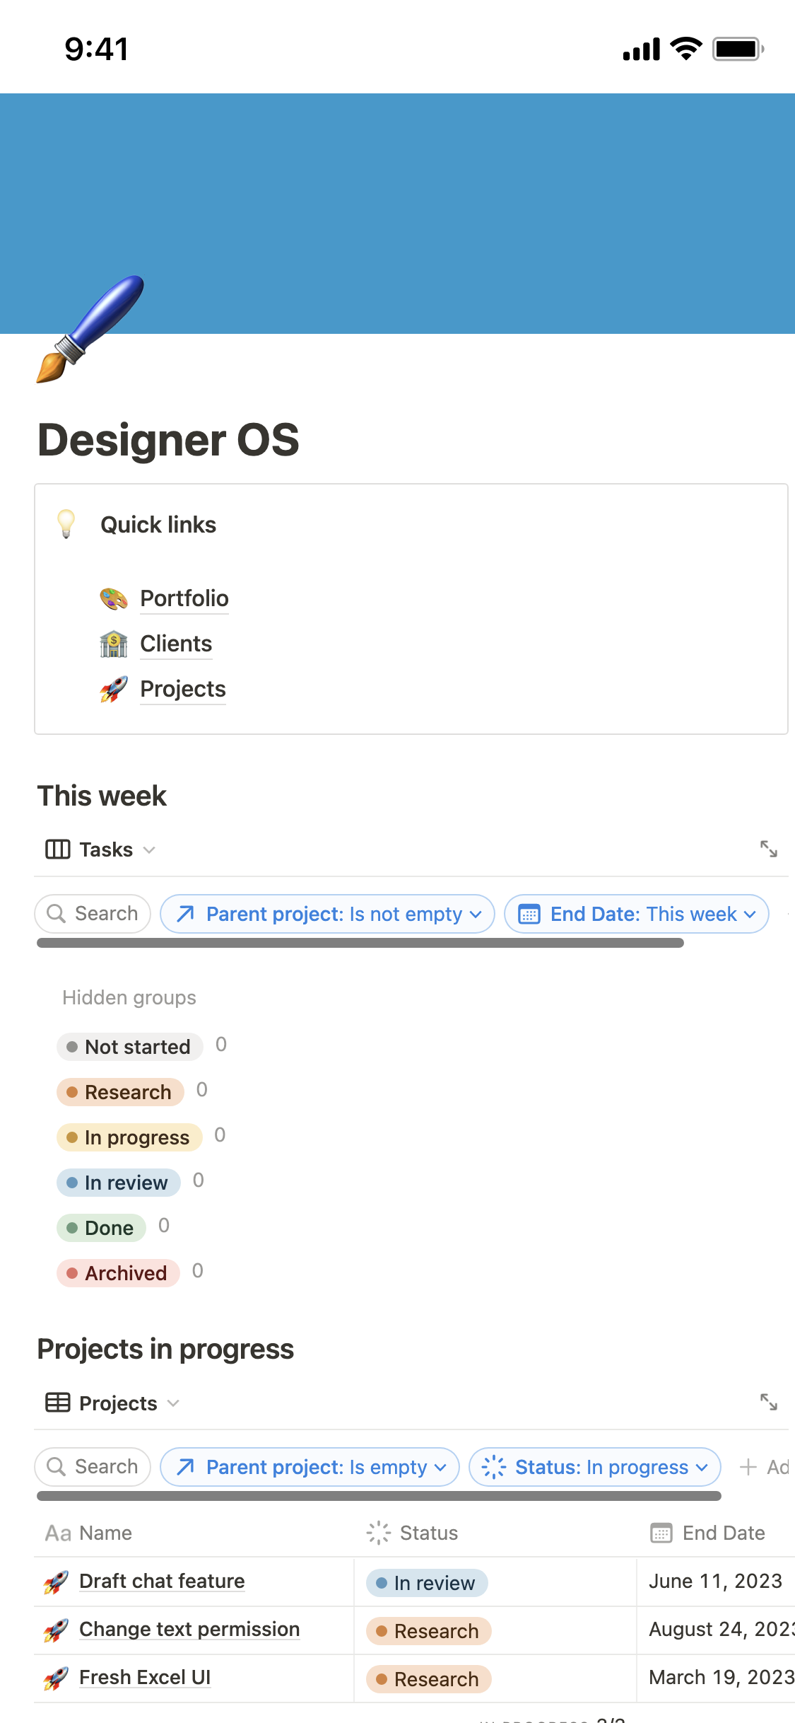The height and width of the screenshot is (1723, 795).
Task: Tap the lightbulb Quick links icon
Action: click(66, 524)
